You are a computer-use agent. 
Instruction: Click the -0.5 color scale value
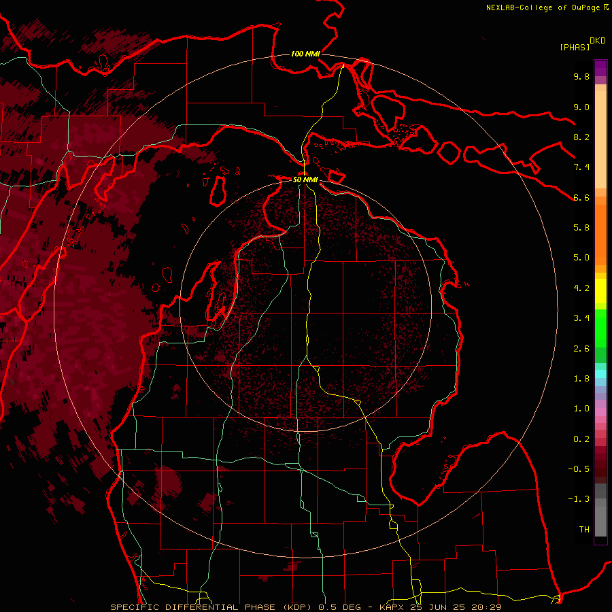[579, 469]
